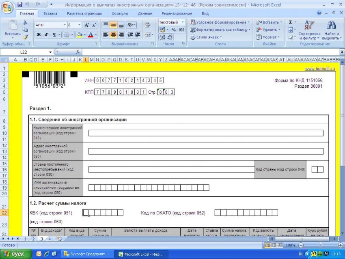345x259 pixels.
Task: Click the insert function fx icon
Action: (78, 52)
